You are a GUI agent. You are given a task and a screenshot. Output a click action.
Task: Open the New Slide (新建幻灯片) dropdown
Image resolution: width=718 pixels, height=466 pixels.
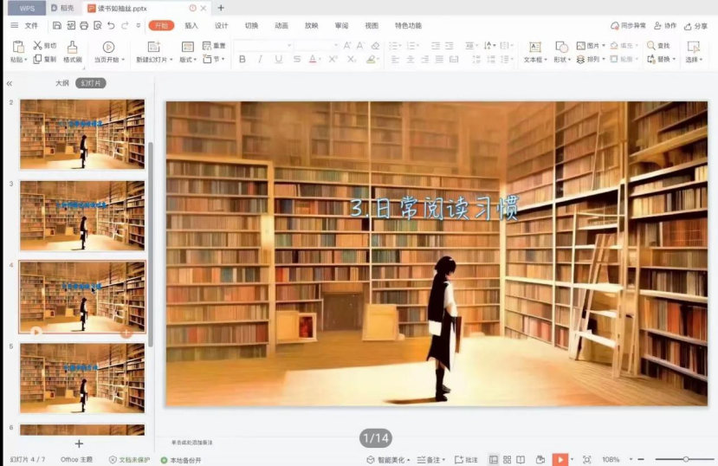153,60
